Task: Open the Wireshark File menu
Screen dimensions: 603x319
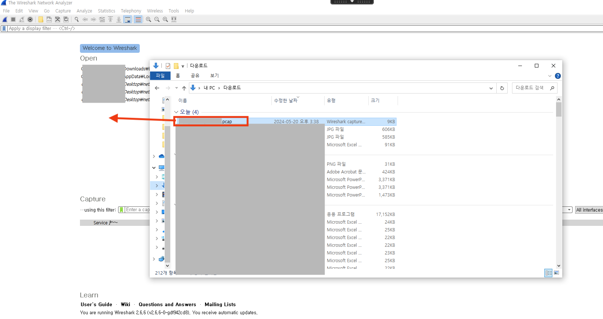Action: click(x=6, y=11)
